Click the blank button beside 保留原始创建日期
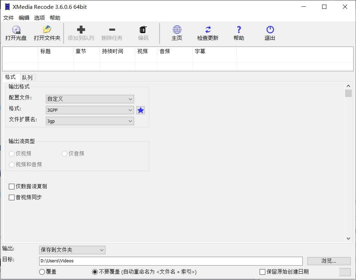 pyautogui.click(x=345, y=272)
